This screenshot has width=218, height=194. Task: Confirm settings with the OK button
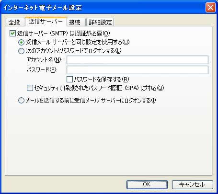coord(147,184)
